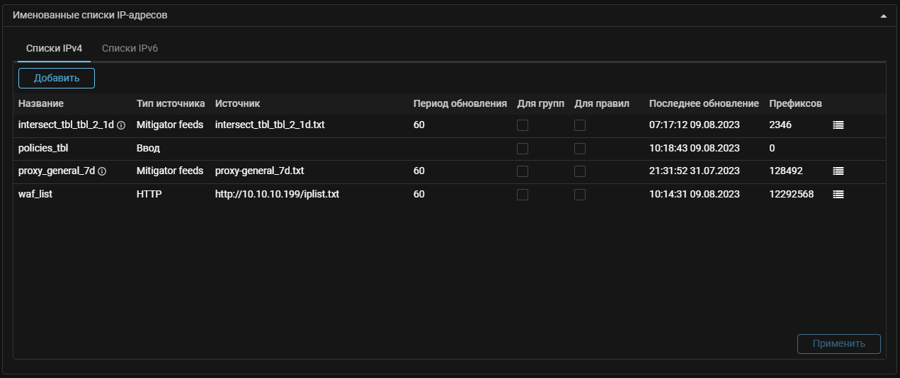This screenshot has width=900, height=378.
Task: Enable 'Для групп' checkbox for intersect_tbl_tbl_2_1d
Action: 523,125
